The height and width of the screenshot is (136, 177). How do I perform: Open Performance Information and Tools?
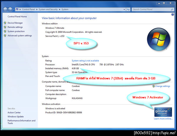(22, 122)
